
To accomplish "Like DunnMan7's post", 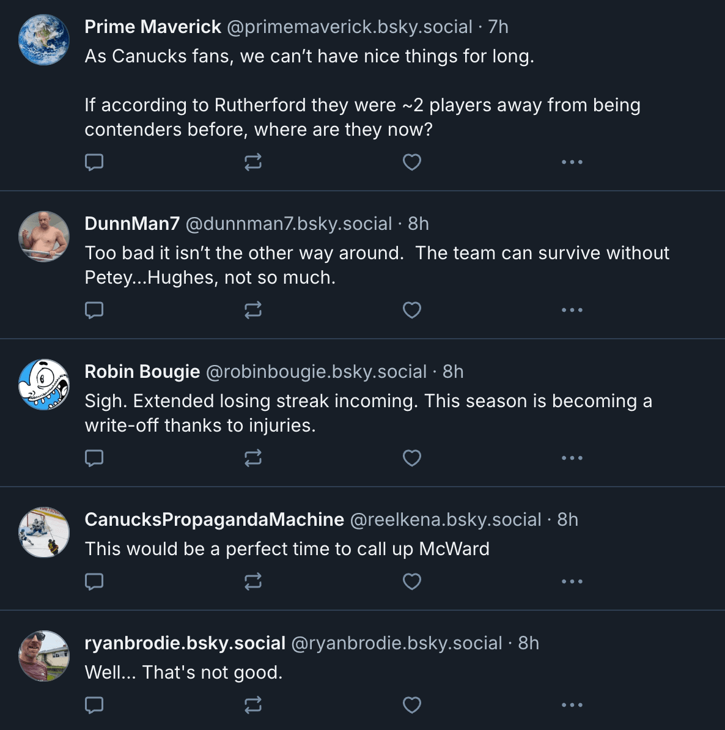I will tap(411, 310).
